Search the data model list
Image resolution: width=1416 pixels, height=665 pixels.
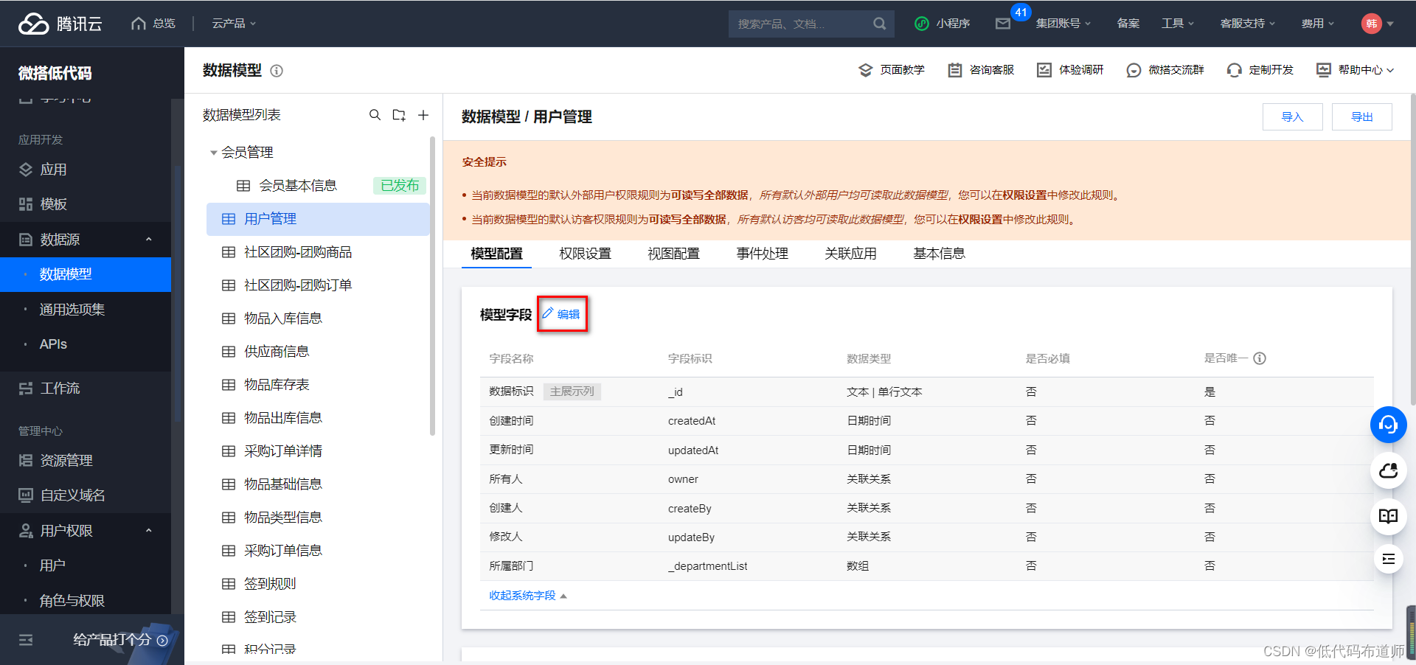[x=375, y=115]
